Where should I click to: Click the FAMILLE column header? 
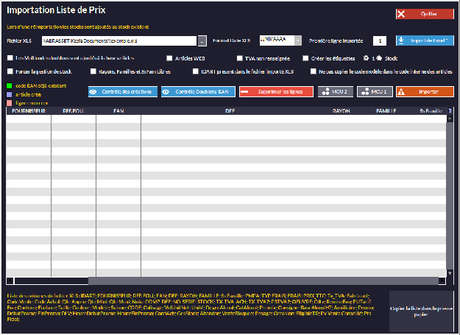[386, 111]
